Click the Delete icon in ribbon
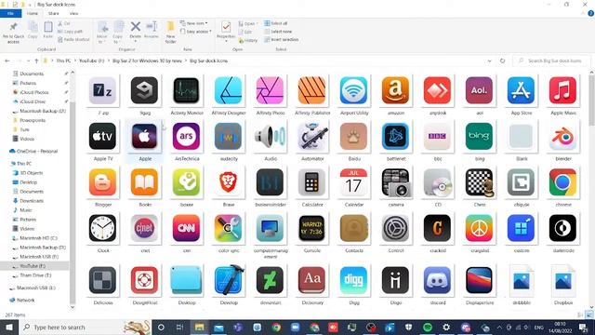The height and width of the screenshot is (335, 595). 136,31
